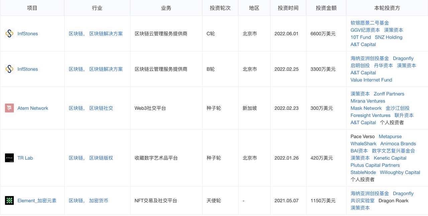Open investor WhaleShark
The width and height of the screenshot is (428, 216).
tap(363, 144)
